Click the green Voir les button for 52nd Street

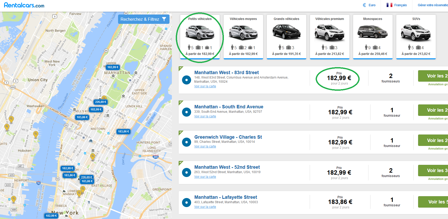(x=433, y=171)
